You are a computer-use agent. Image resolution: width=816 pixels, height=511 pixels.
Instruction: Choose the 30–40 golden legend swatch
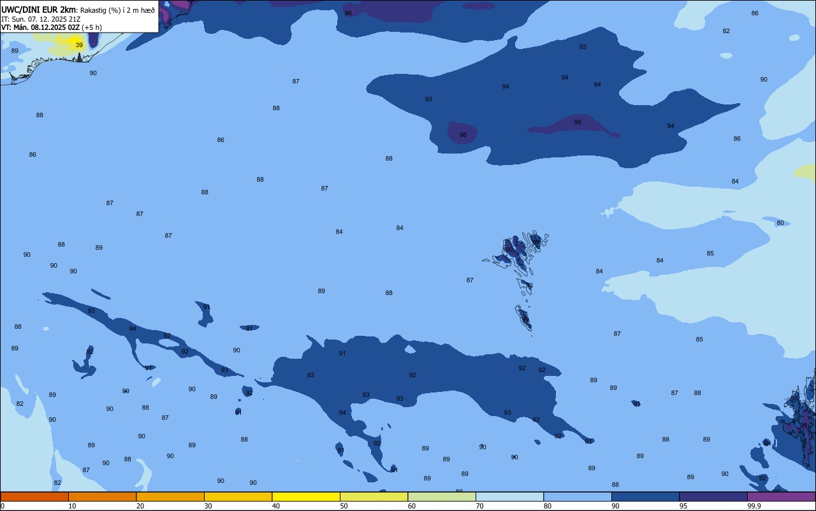tap(238, 496)
